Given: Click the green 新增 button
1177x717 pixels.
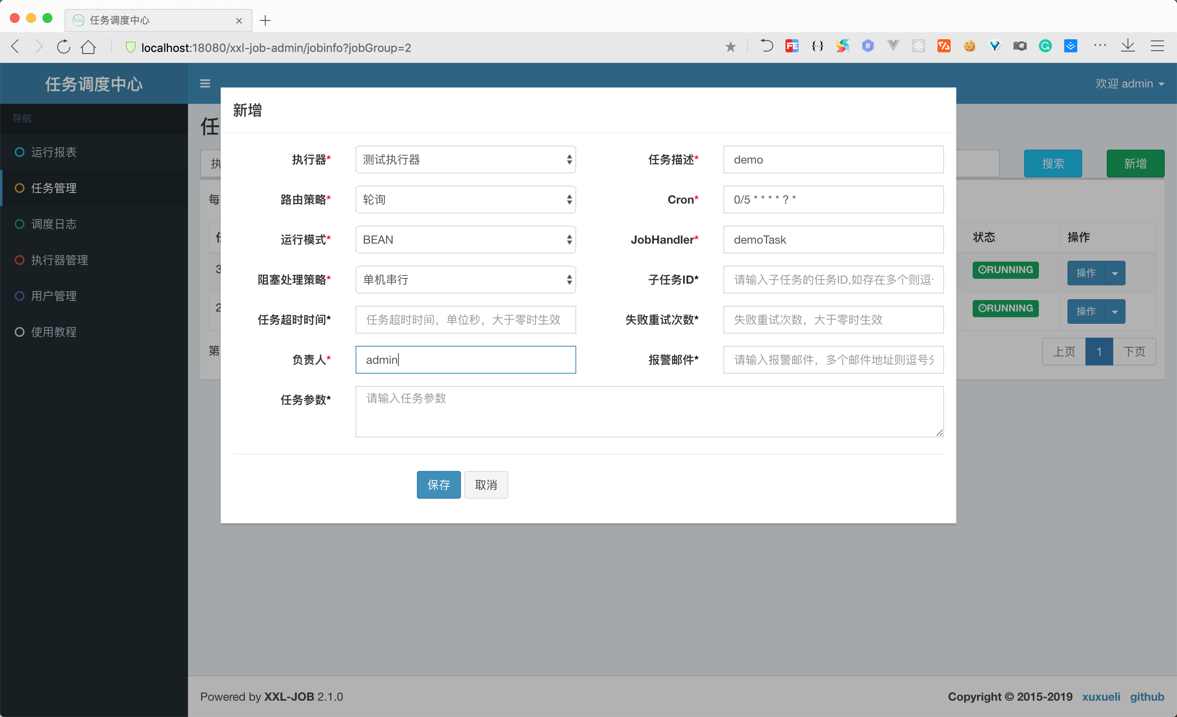Looking at the screenshot, I should coord(1135,164).
